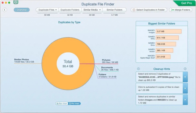The image size is (196, 113).
Task: Show the next cleanup hint
Action: tap(185, 69)
